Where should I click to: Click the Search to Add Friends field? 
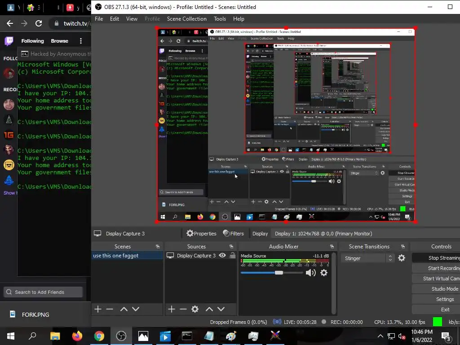tap(43, 292)
